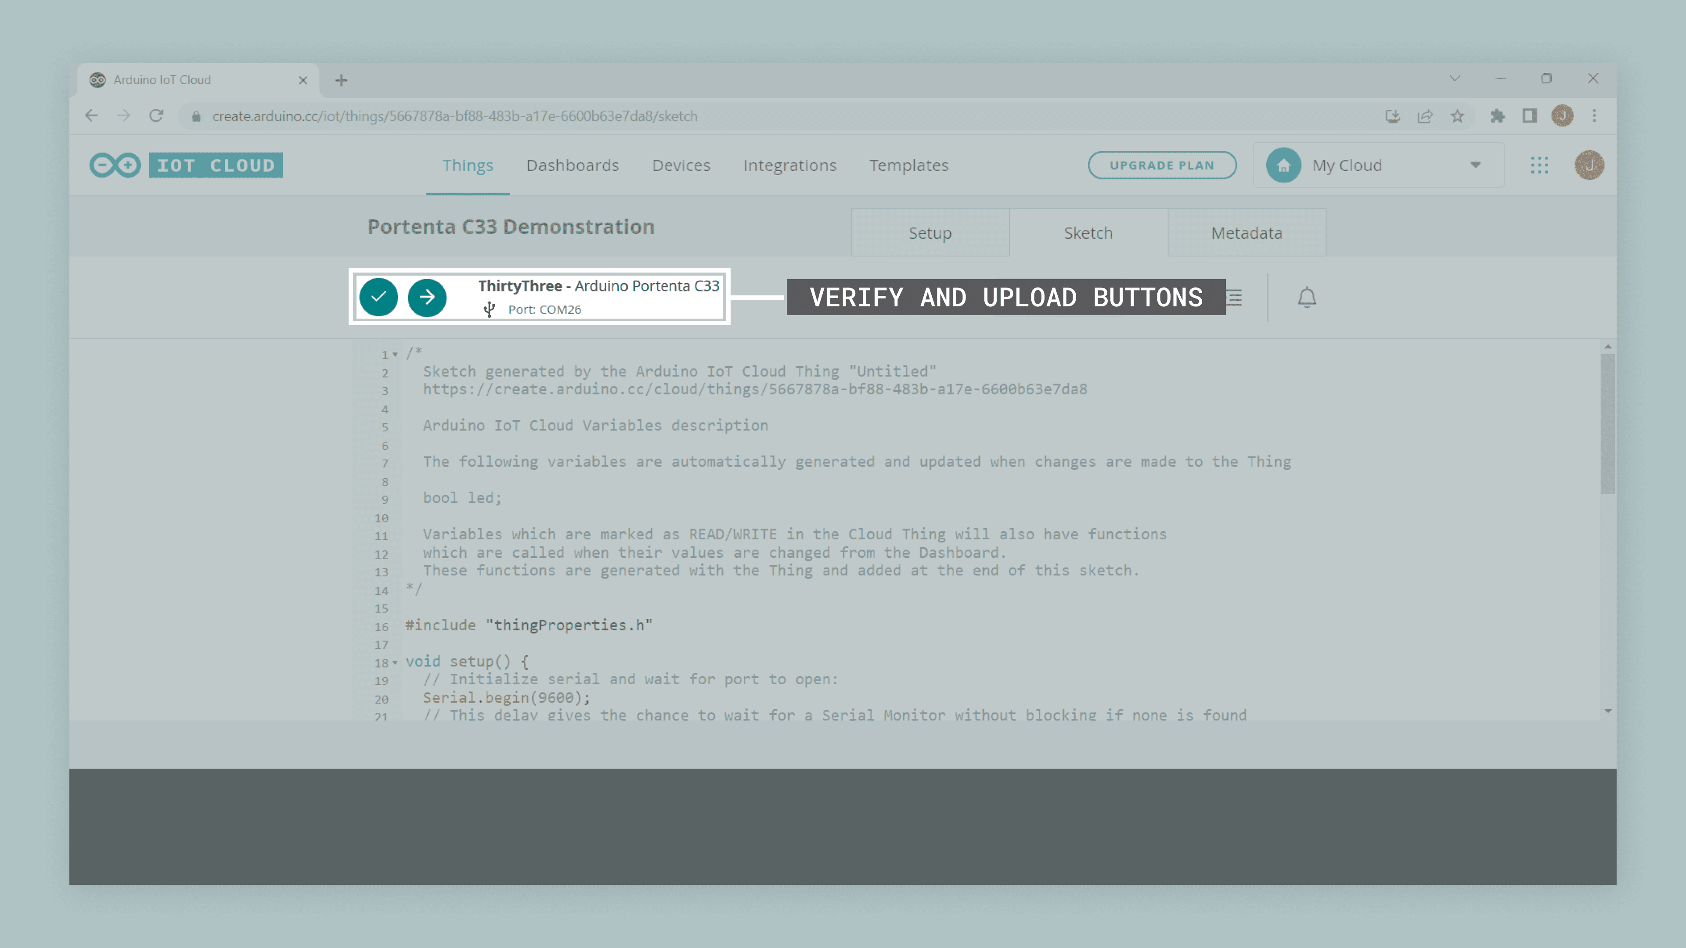
Task: Click the share page icon
Action: tap(1425, 116)
